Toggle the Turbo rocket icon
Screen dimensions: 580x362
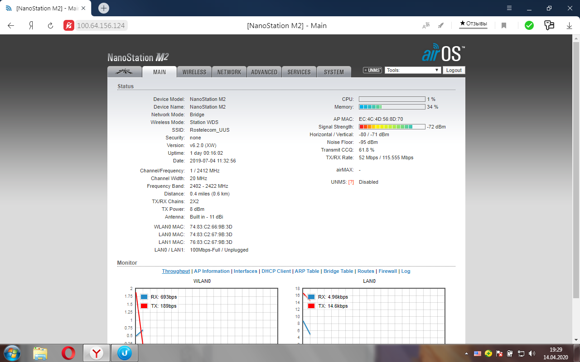(x=441, y=26)
